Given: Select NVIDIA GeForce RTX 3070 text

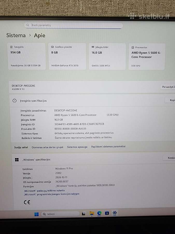Looking at the screenshot, I should [x=65, y=66].
